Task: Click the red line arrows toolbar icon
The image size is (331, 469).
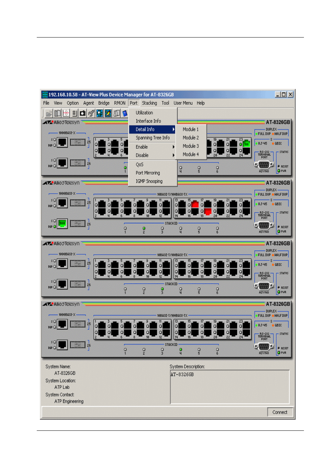Action: [66, 113]
